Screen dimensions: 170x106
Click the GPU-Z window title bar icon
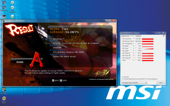tap(121, 33)
